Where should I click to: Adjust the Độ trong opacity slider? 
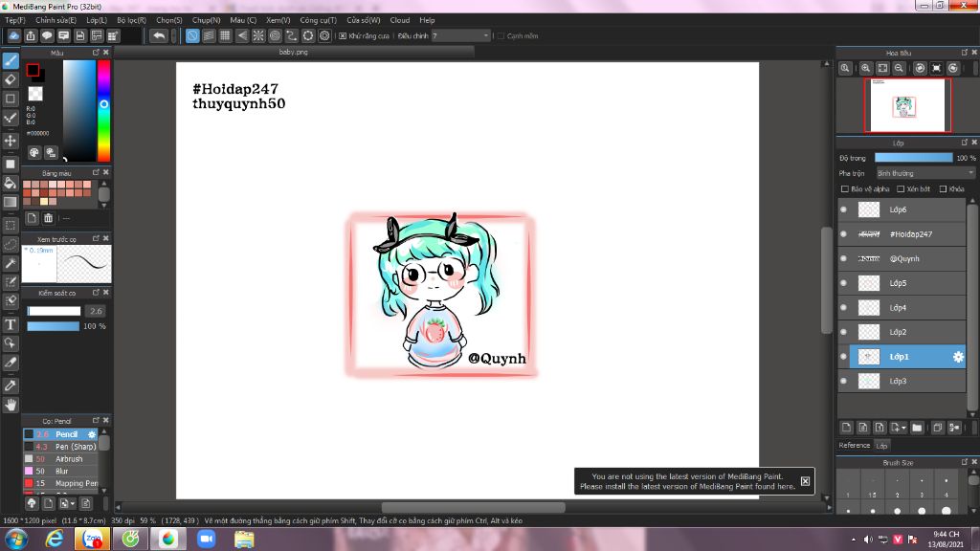pos(913,158)
